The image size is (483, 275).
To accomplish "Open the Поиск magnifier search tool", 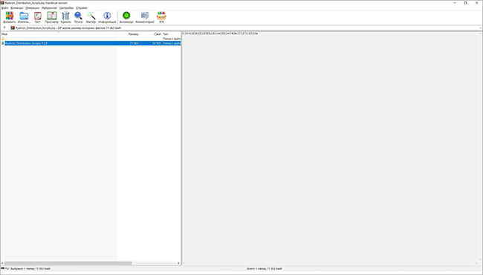I will coord(78,17).
